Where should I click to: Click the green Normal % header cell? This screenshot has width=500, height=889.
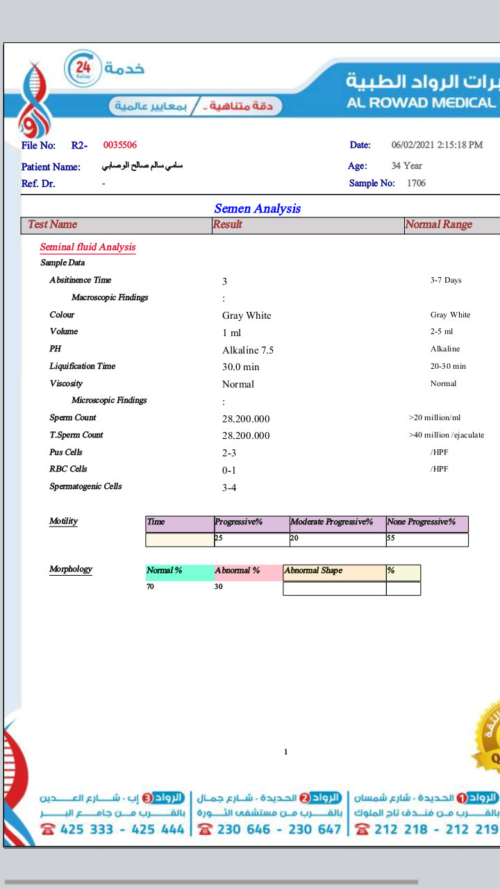tap(180, 572)
